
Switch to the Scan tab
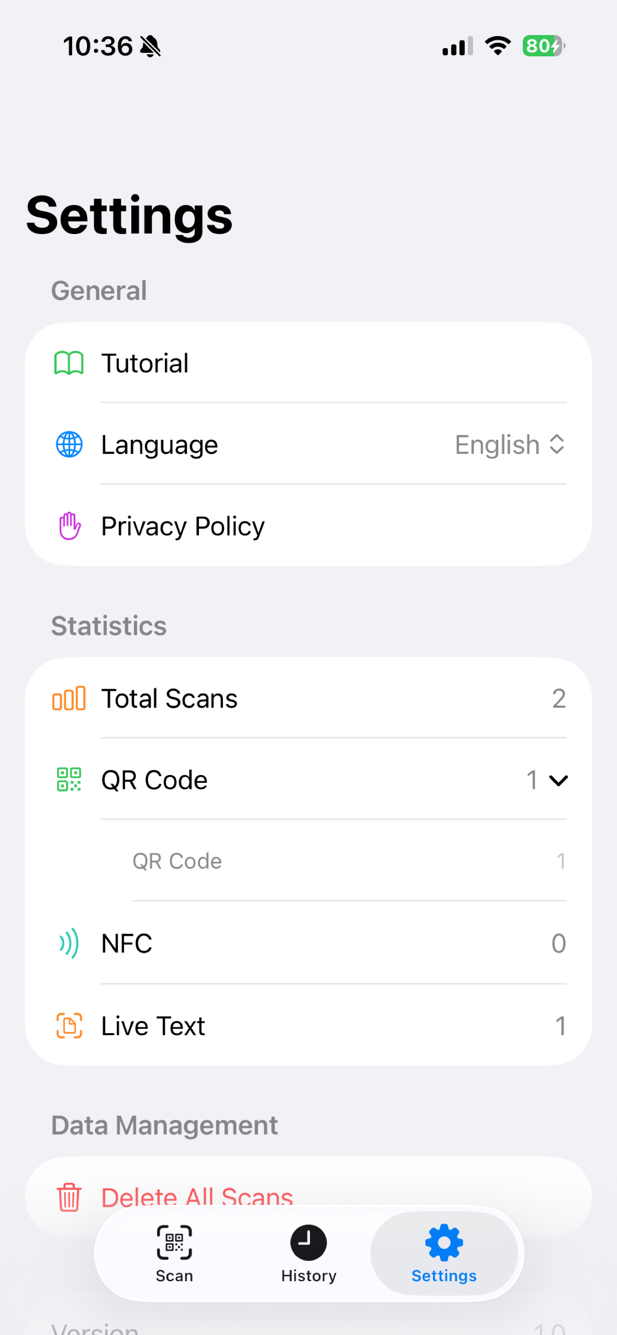[174, 1254]
